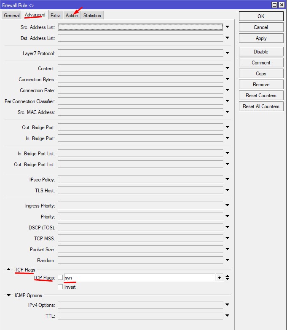This screenshot has height=330, width=287.
Task: Enable the Invert checkbox
Action: tap(60, 287)
